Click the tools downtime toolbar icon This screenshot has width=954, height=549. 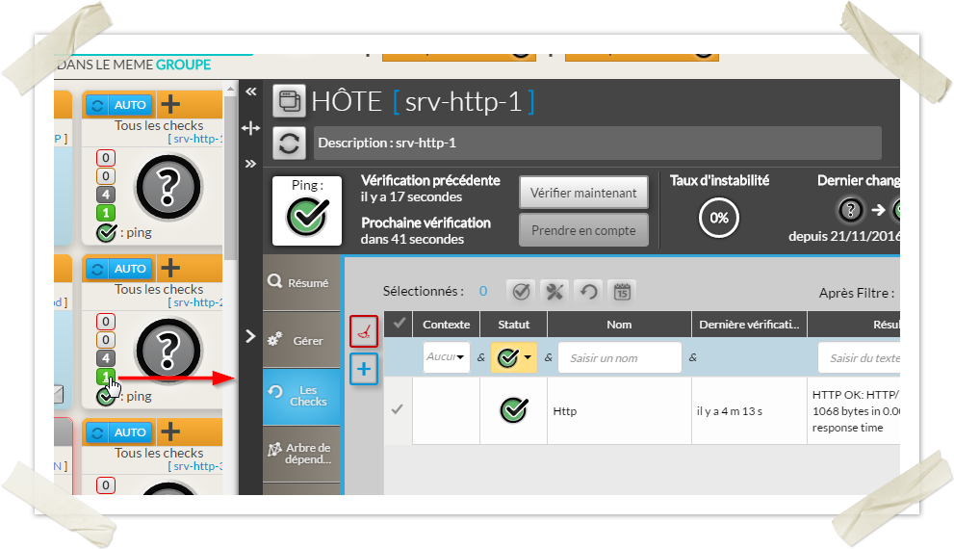click(x=554, y=292)
